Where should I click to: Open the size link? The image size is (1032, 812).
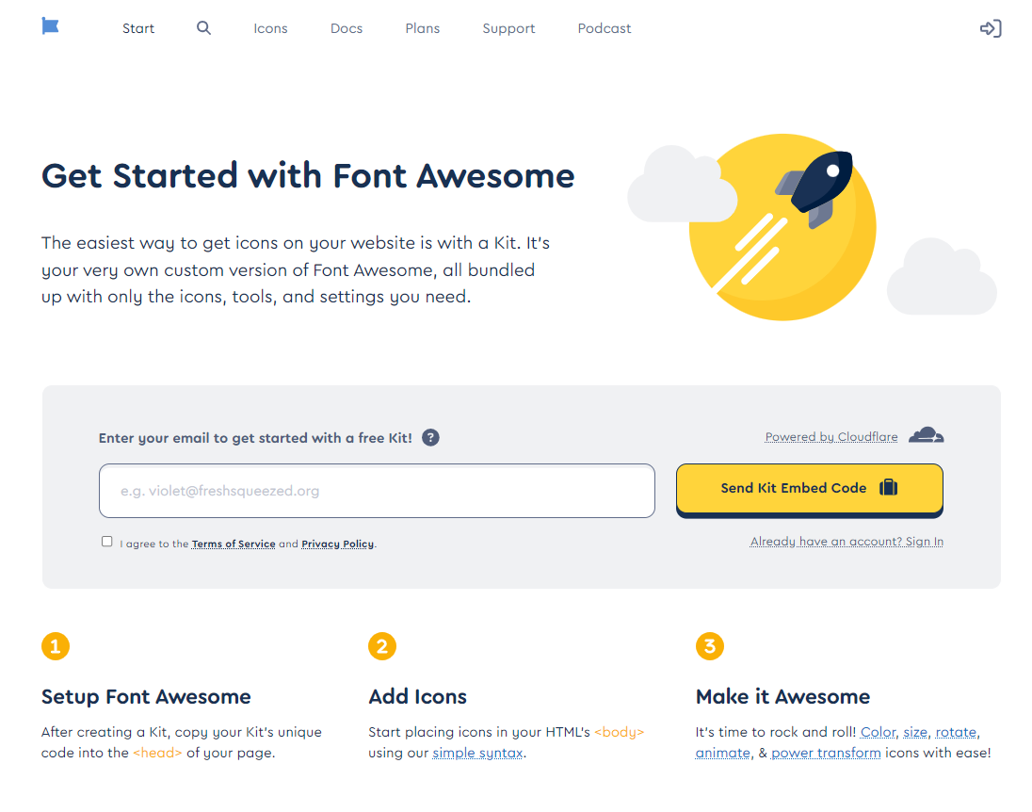point(915,732)
